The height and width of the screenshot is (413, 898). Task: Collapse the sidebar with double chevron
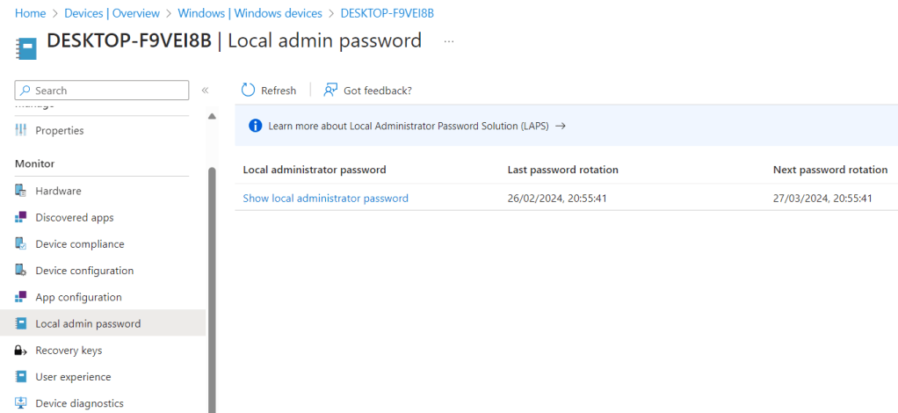pos(205,91)
